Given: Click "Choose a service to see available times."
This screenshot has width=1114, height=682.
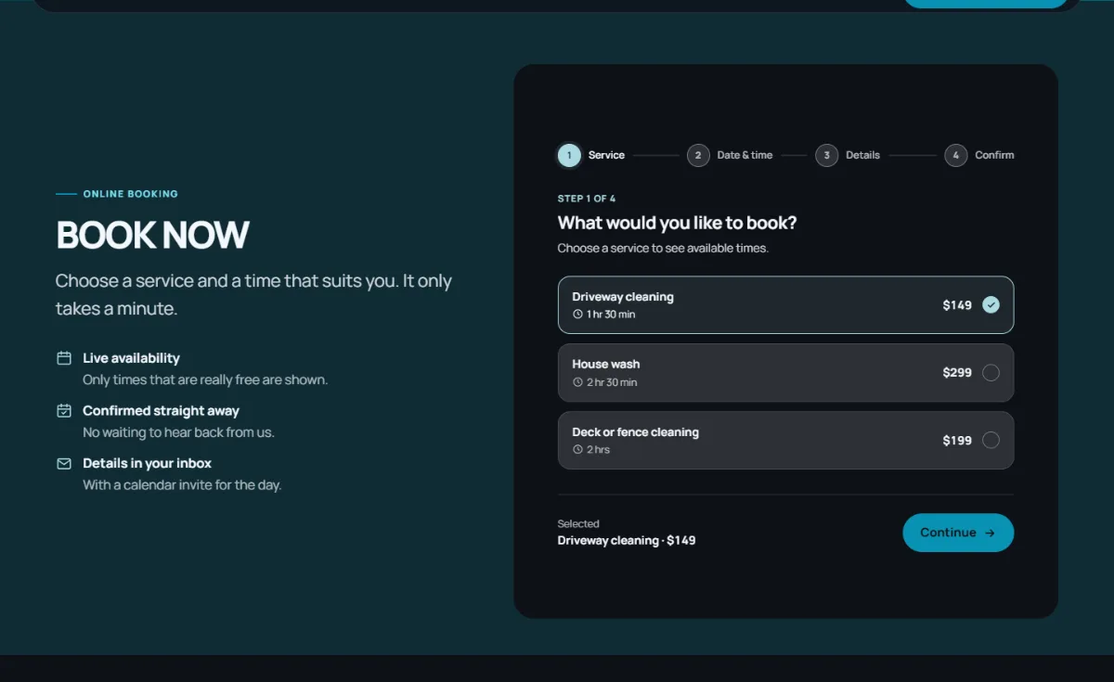Looking at the screenshot, I should point(663,249).
